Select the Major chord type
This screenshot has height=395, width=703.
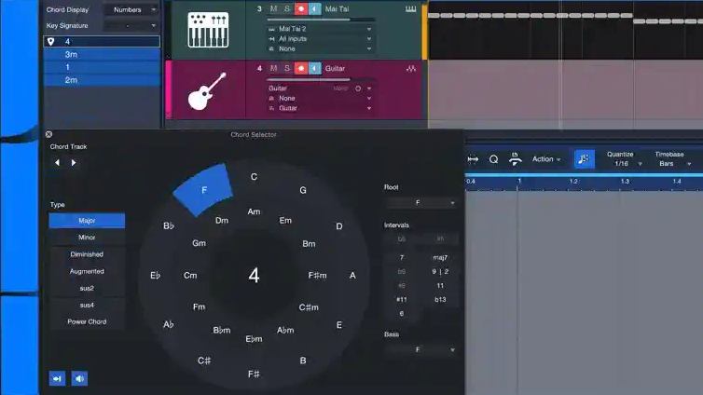87,221
